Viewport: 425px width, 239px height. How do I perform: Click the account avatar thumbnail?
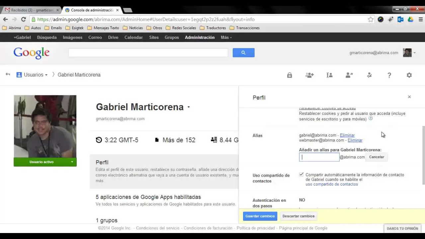click(x=407, y=52)
